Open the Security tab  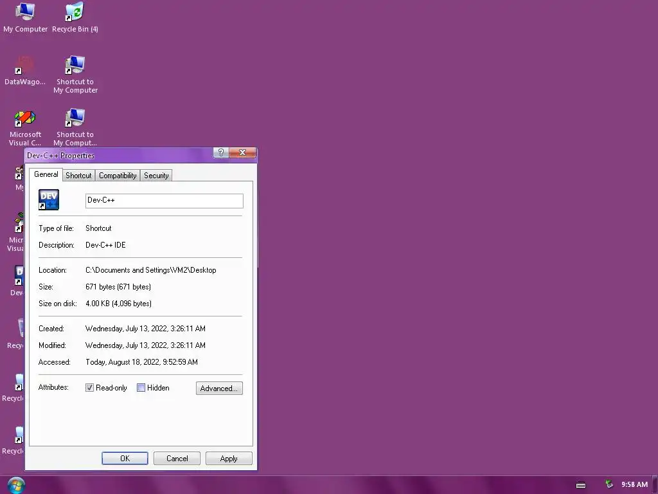click(156, 176)
